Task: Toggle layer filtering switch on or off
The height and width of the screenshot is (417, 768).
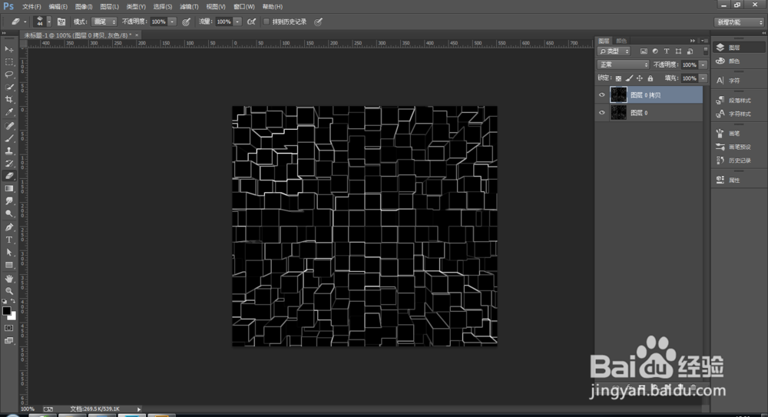Action: point(706,51)
